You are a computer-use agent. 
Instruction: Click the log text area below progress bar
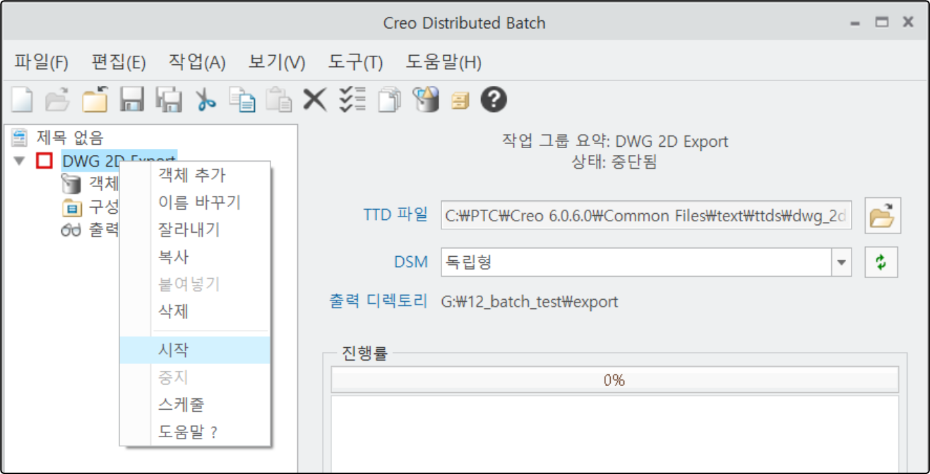[614, 434]
